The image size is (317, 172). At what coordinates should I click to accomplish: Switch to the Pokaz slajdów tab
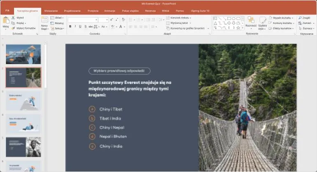(131, 11)
